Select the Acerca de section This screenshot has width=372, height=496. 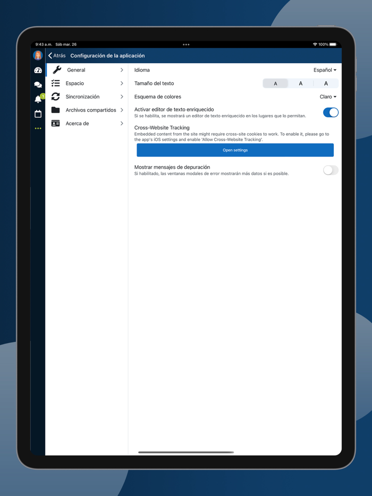coord(87,123)
